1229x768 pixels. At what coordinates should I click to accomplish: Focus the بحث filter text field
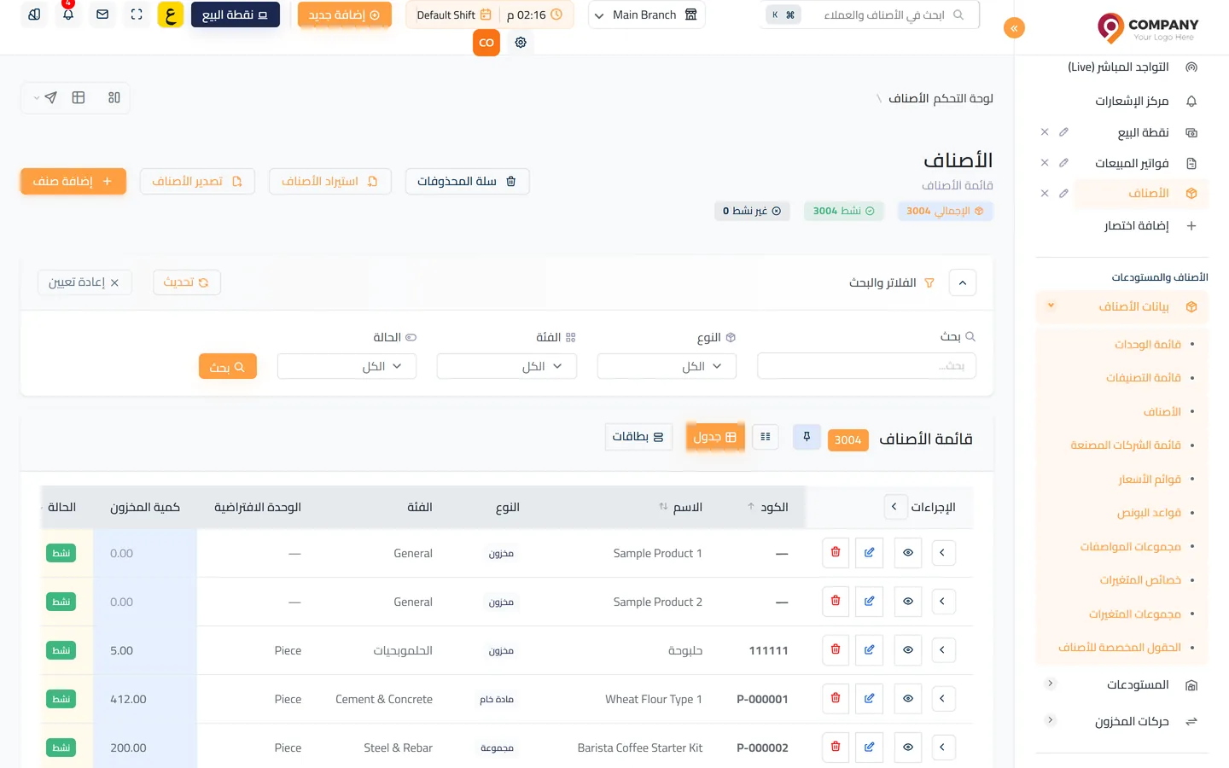click(866, 366)
